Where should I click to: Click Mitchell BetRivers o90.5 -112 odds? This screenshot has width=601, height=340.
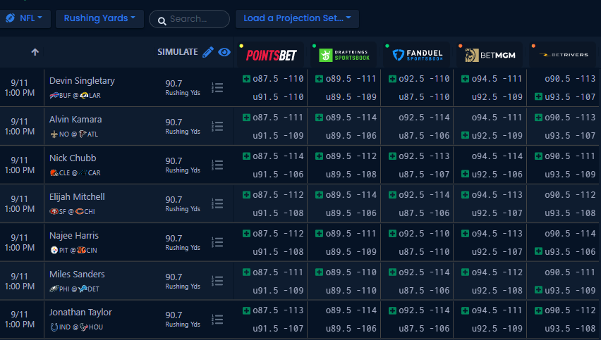570,195
